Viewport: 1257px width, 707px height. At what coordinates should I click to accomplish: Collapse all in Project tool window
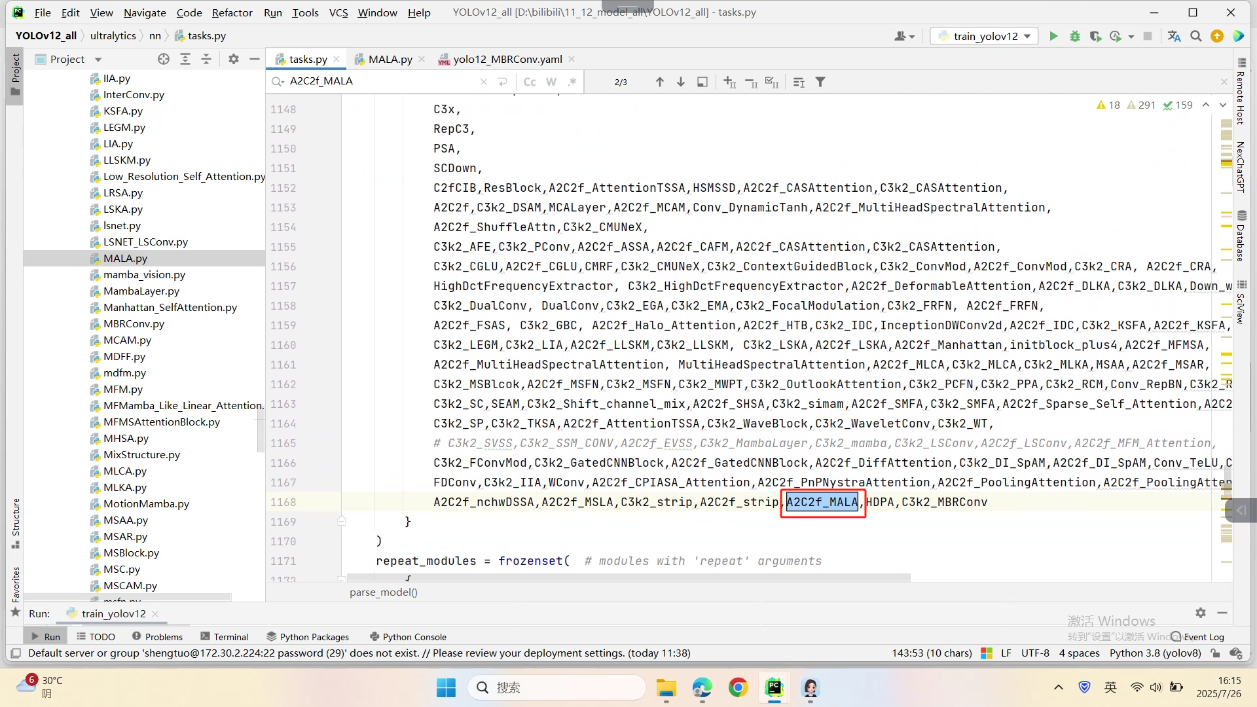click(206, 60)
